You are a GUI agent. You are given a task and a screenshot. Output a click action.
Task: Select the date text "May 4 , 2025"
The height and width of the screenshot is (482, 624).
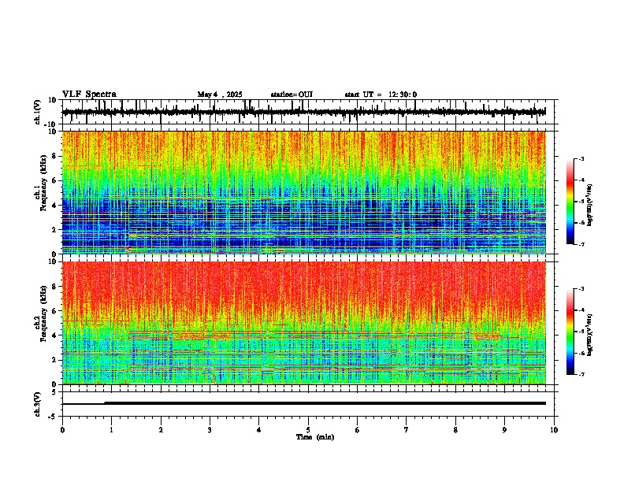click(x=220, y=95)
